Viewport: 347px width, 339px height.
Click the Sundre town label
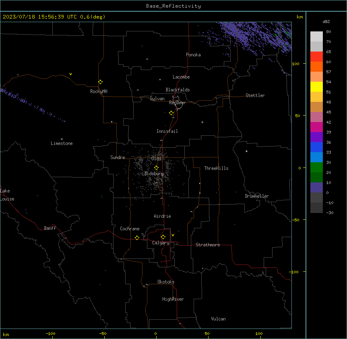point(118,157)
